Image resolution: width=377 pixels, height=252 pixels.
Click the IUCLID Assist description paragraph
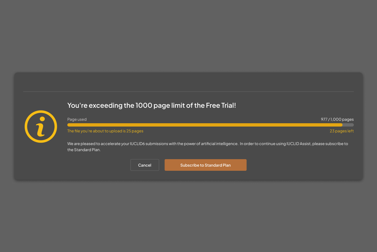coord(208,147)
